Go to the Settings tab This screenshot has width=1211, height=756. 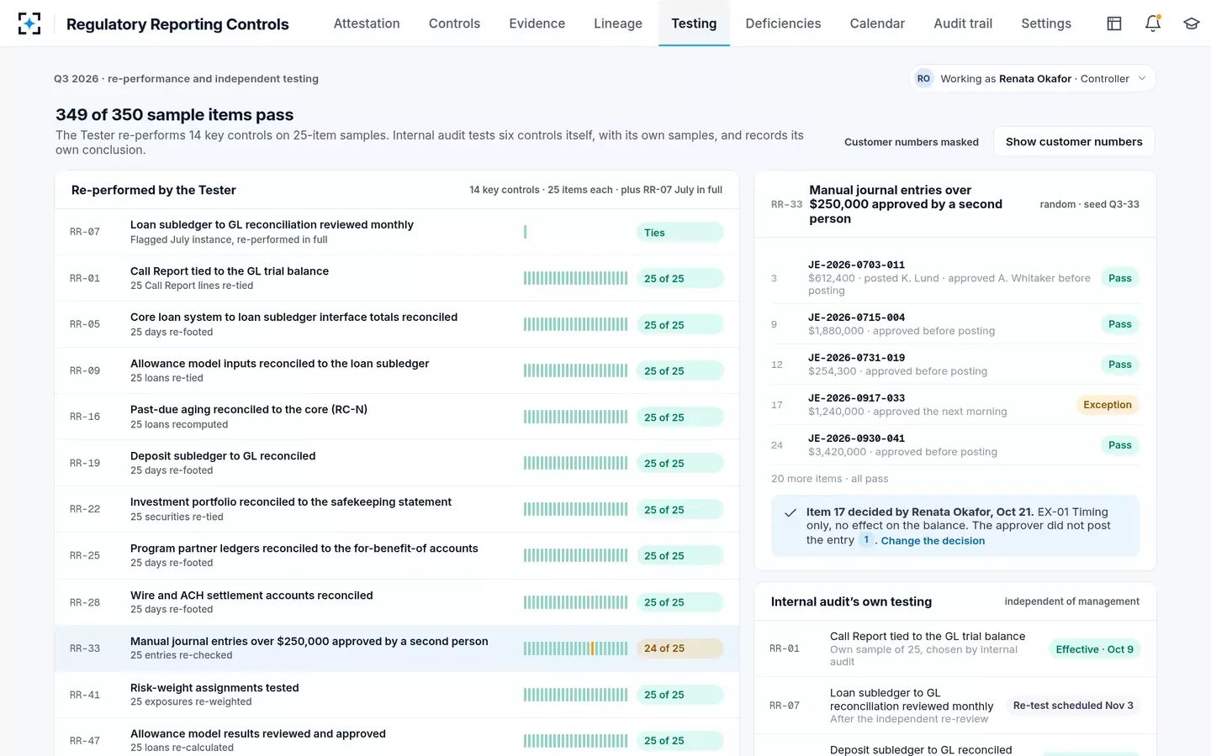point(1046,24)
